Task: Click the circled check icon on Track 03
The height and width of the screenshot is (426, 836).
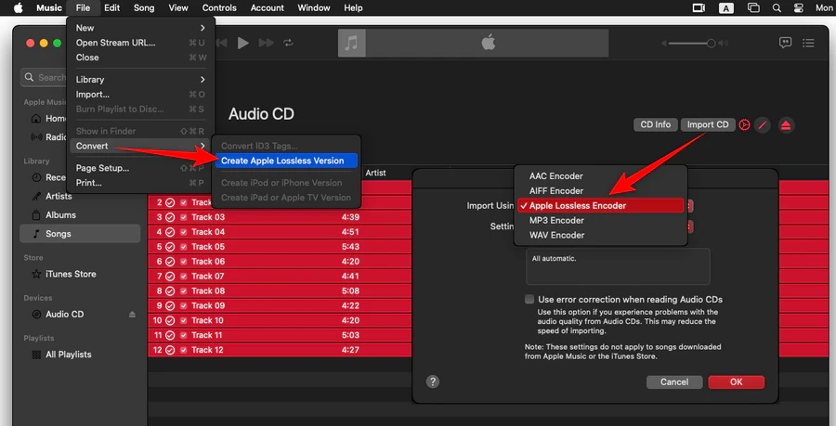Action: (x=170, y=217)
